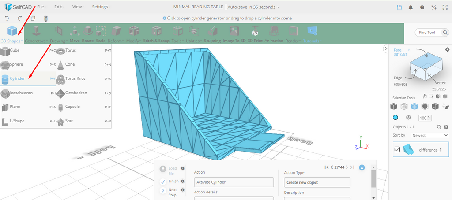Choose Octahedron from the shapes menu
This screenshot has height=200, width=452.
point(83,93)
